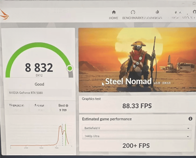Click the Graphics test heading
This screenshot has width=196, height=158.
tap(91, 99)
